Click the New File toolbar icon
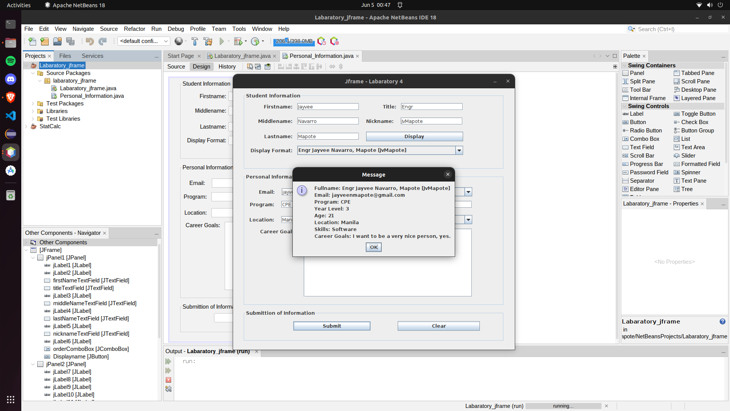Viewport: 730px width, 411px height. coord(32,41)
